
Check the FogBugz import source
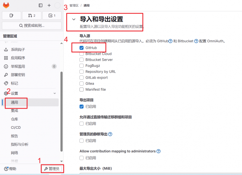point(81,66)
